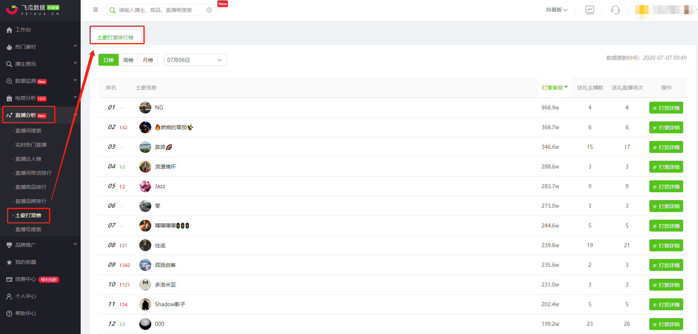Click the search magnifier icon
This screenshot has height=334, width=698.
[112, 10]
